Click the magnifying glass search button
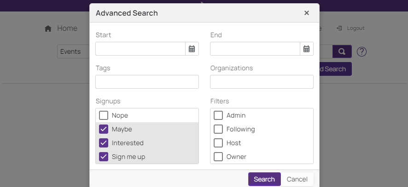Viewport: 408px width, 187px height. click(342, 51)
